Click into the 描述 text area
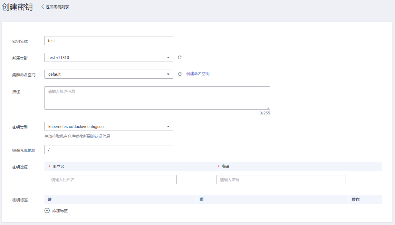This screenshot has width=395, height=225. click(157, 98)
